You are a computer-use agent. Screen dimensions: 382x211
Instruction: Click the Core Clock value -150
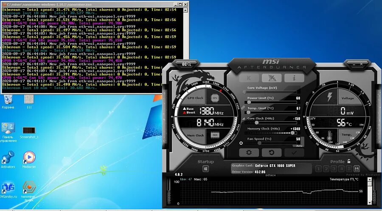[x=296, y=119]
